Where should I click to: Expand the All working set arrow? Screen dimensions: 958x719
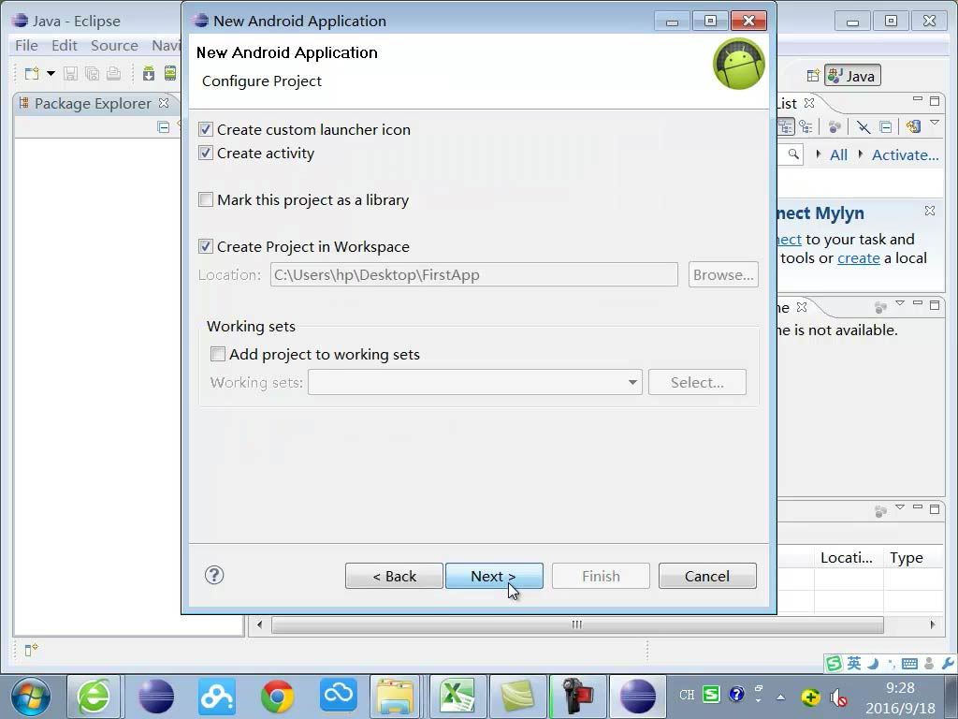(818, 154)
